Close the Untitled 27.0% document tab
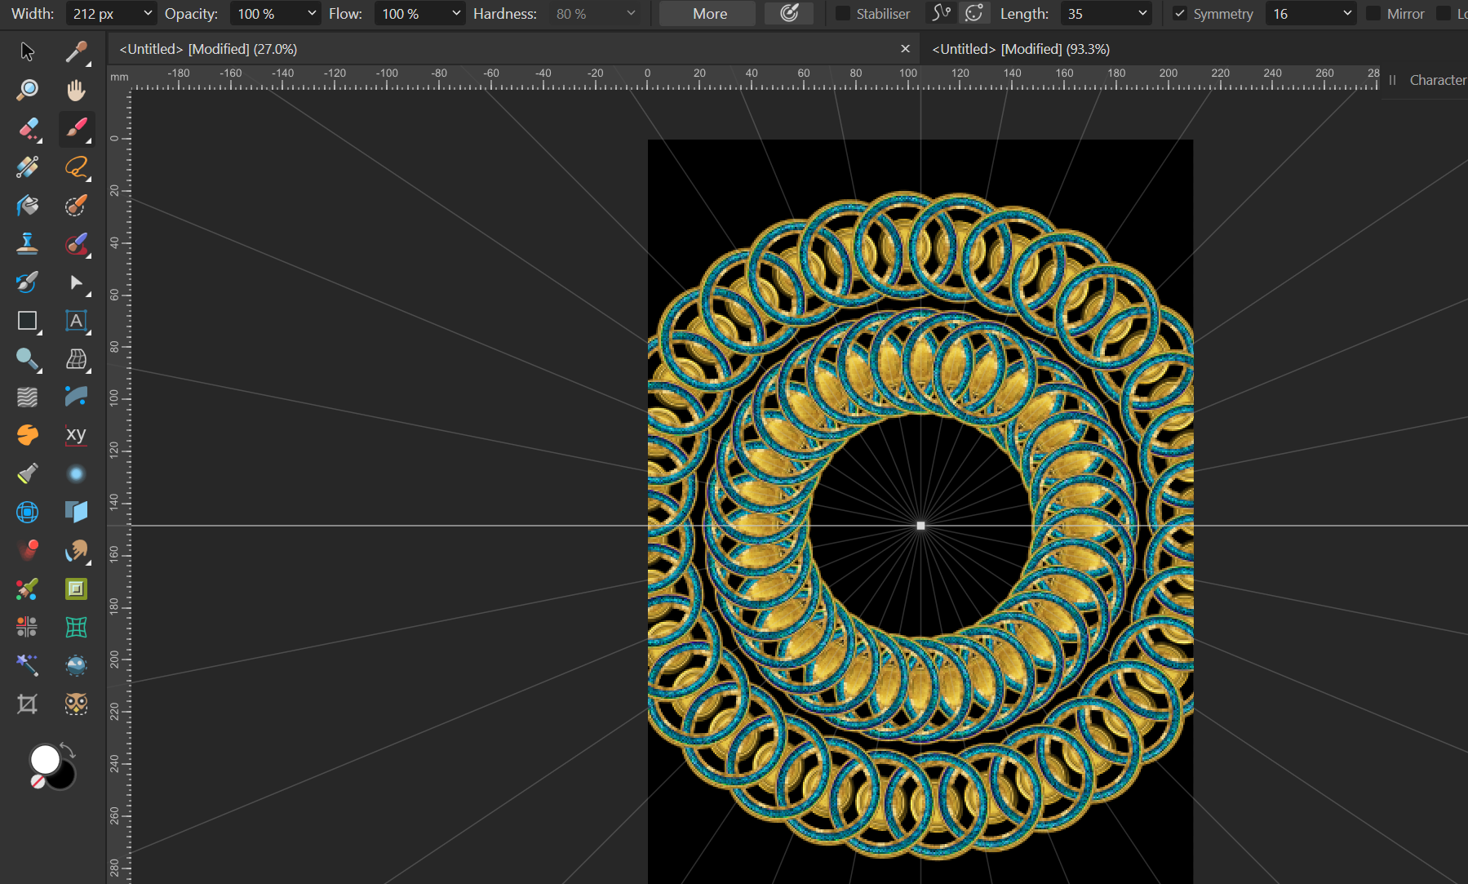The width and height of the screenshot is (1468, 884). pos(905,49)
